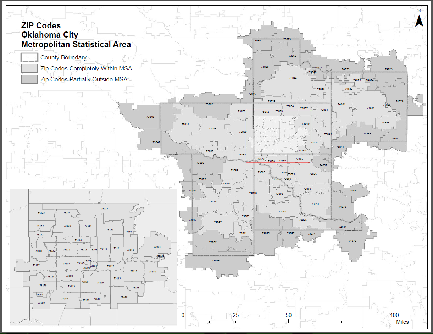Screen dimensions: 433x334
Task: Click the red extent rectangle on main map
Action: (278, 111)
